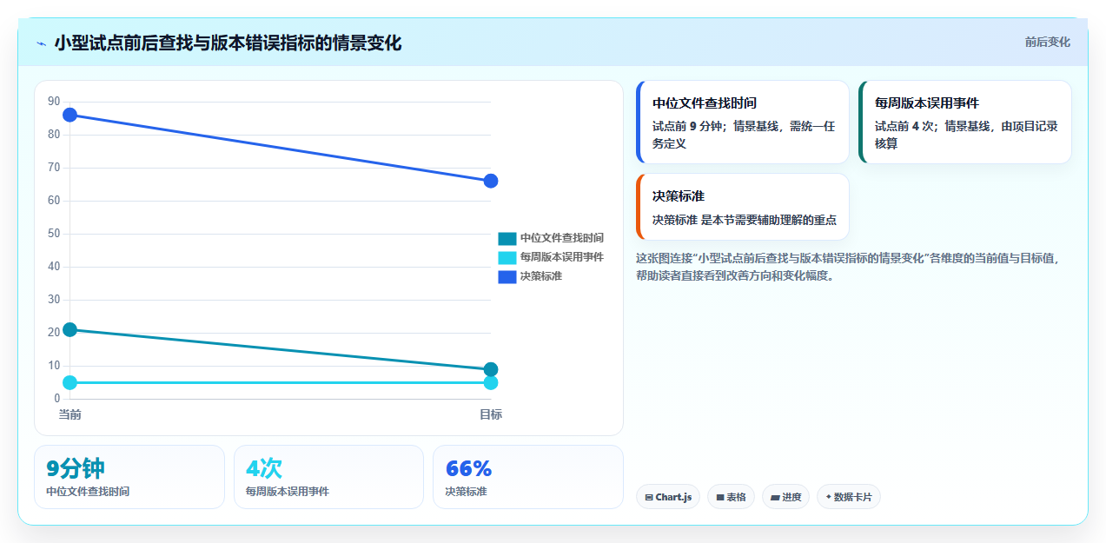Screen dimensions: 1106x543
Task: Select the 每周版本误用事件 info card
Action: click(965, 122)
